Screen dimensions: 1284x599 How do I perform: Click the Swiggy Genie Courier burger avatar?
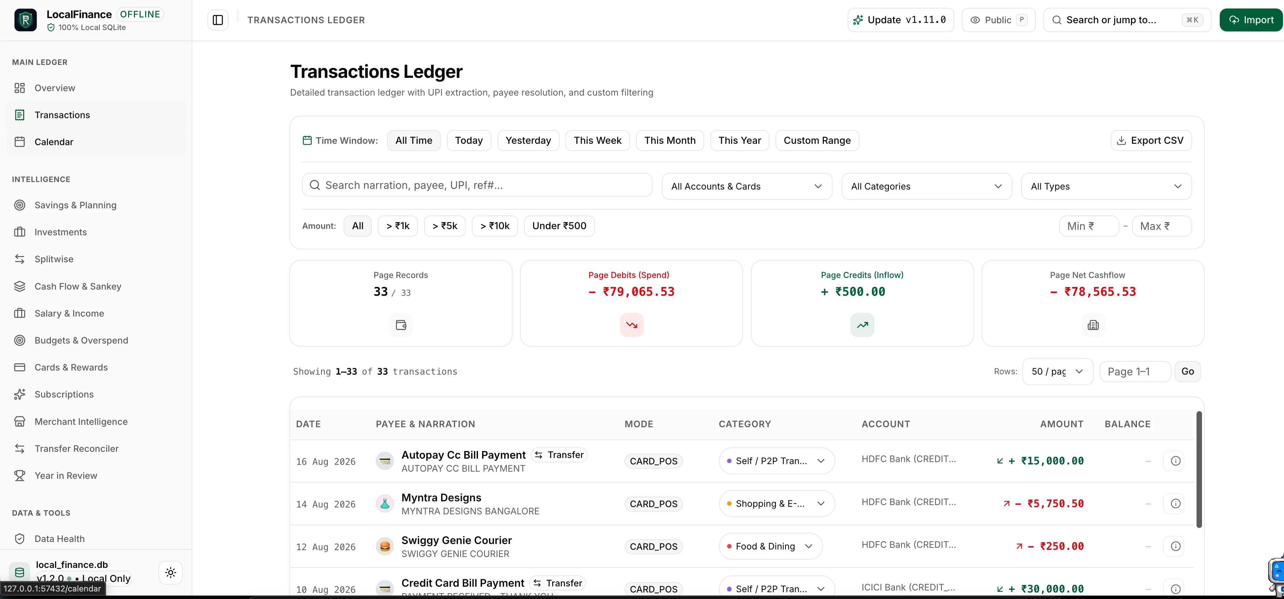click(385, 547)
